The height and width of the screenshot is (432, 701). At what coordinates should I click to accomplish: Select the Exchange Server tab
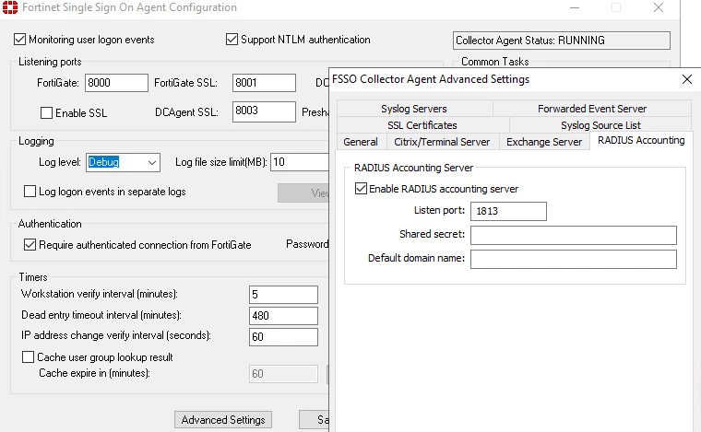click(x=544, y=142)
